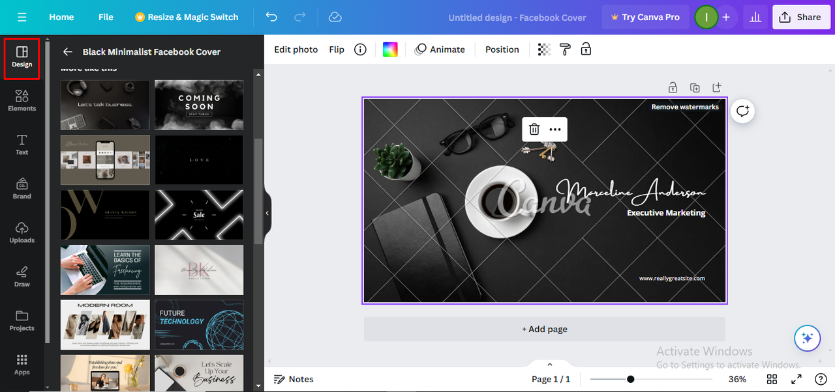Open the image info icon
The image size is (835, 392).
coord(360,49)
